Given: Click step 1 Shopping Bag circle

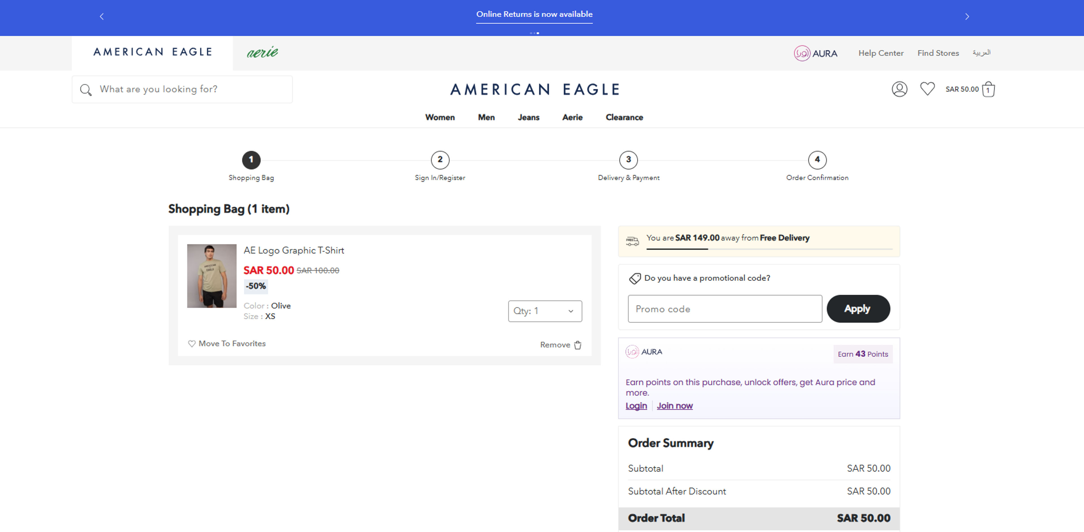Looking at the screenshot, I should pyautogui.click(x=251, y=160).
